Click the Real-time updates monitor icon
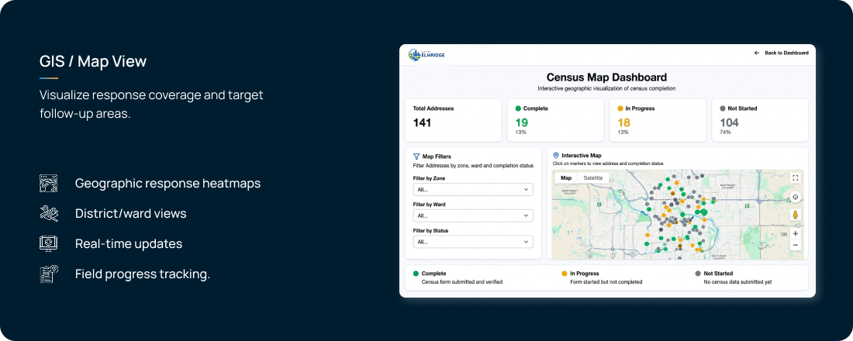The width and height of the screenshot is (853, 341). [x=48, y=243]
